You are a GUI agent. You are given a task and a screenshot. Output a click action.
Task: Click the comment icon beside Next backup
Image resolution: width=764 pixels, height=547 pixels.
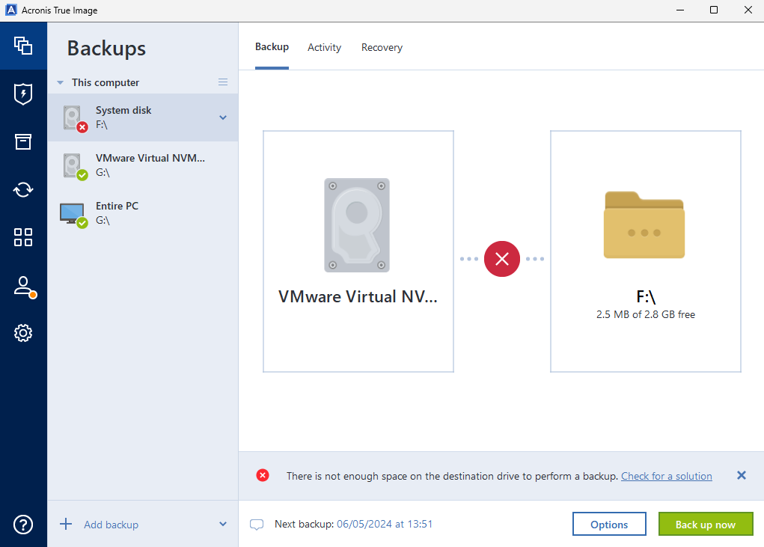(257, 525)
